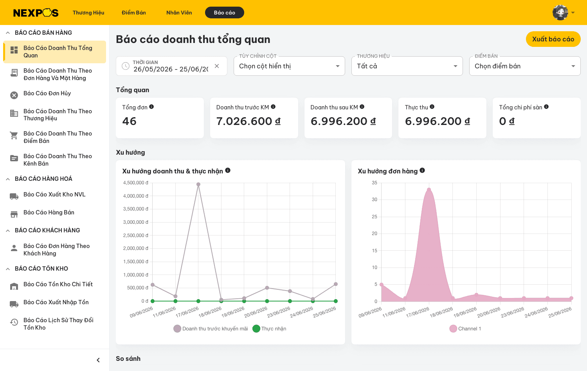
Task: Click the info icon next to Thực thu
Action: point(432,107)
